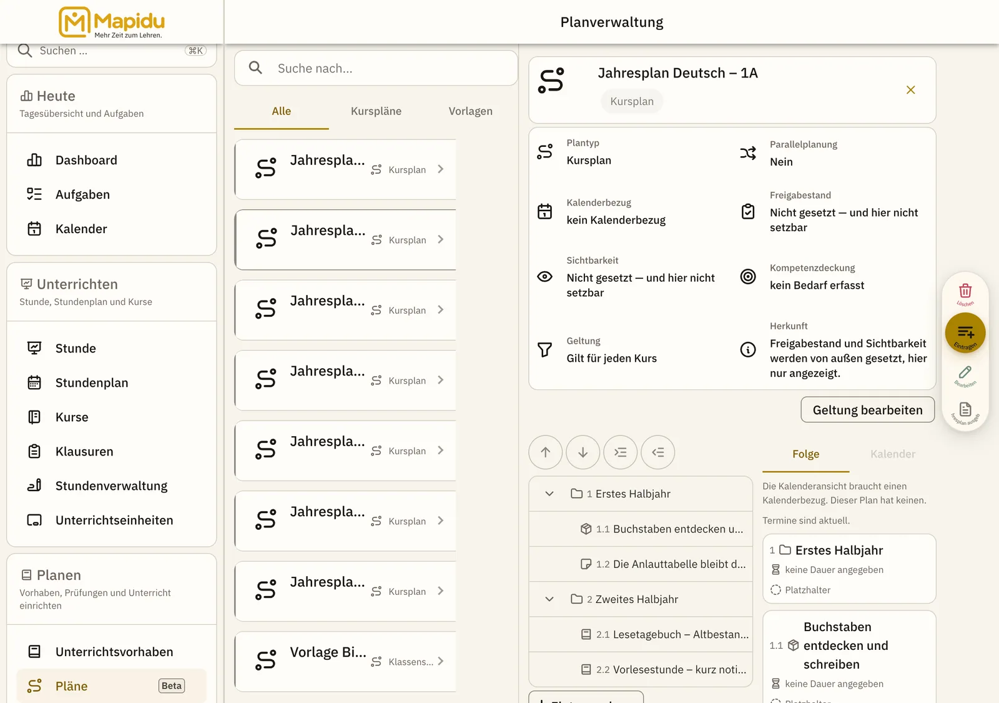This screenshot has width=999, height=703.
Task: Switch to the Vorlagen tab
Action: click(471, 111)
